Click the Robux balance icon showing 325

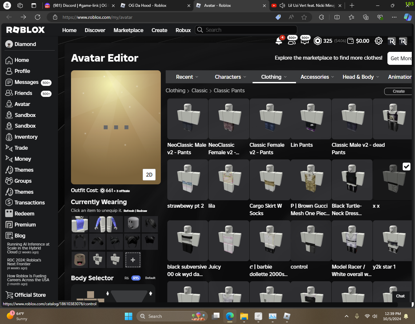pos(318,41)
